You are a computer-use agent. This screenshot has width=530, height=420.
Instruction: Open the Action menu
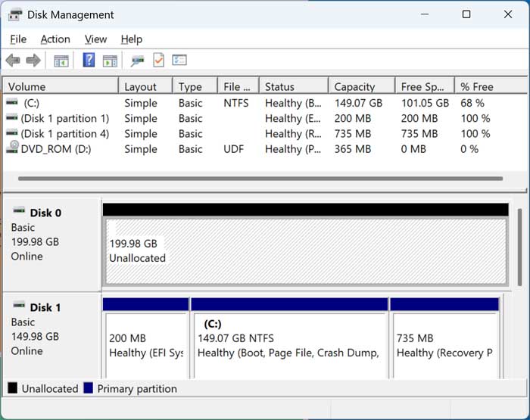point(55,39)
